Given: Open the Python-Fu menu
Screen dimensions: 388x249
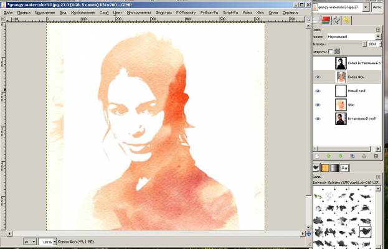Looking at the screenshot, I should tap(209, 12).
